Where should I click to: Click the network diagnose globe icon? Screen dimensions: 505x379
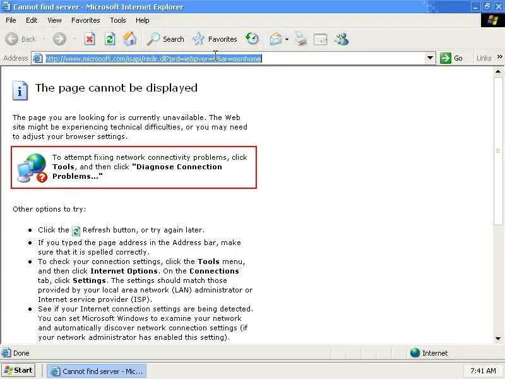(32, 167)
